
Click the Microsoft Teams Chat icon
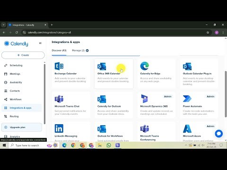[59, 99]
